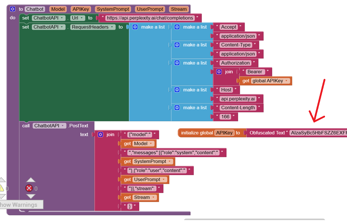Image resolution: width=347 pixels, height=224 pixels.
Task: Open dropdown on get SystemPrompt block
Action: pyautogui.click(x=153, y=161)
